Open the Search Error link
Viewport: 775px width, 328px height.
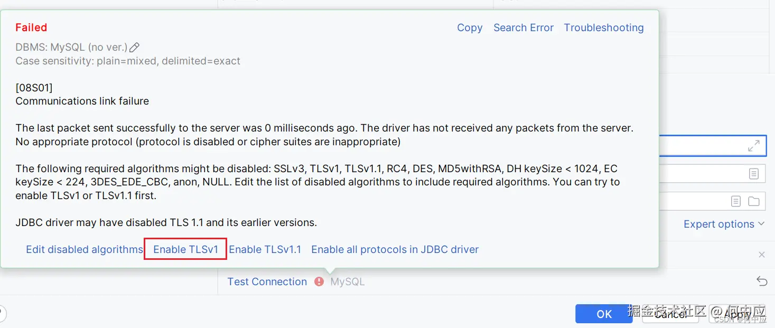pyautogui.click(x=524, y=27)
